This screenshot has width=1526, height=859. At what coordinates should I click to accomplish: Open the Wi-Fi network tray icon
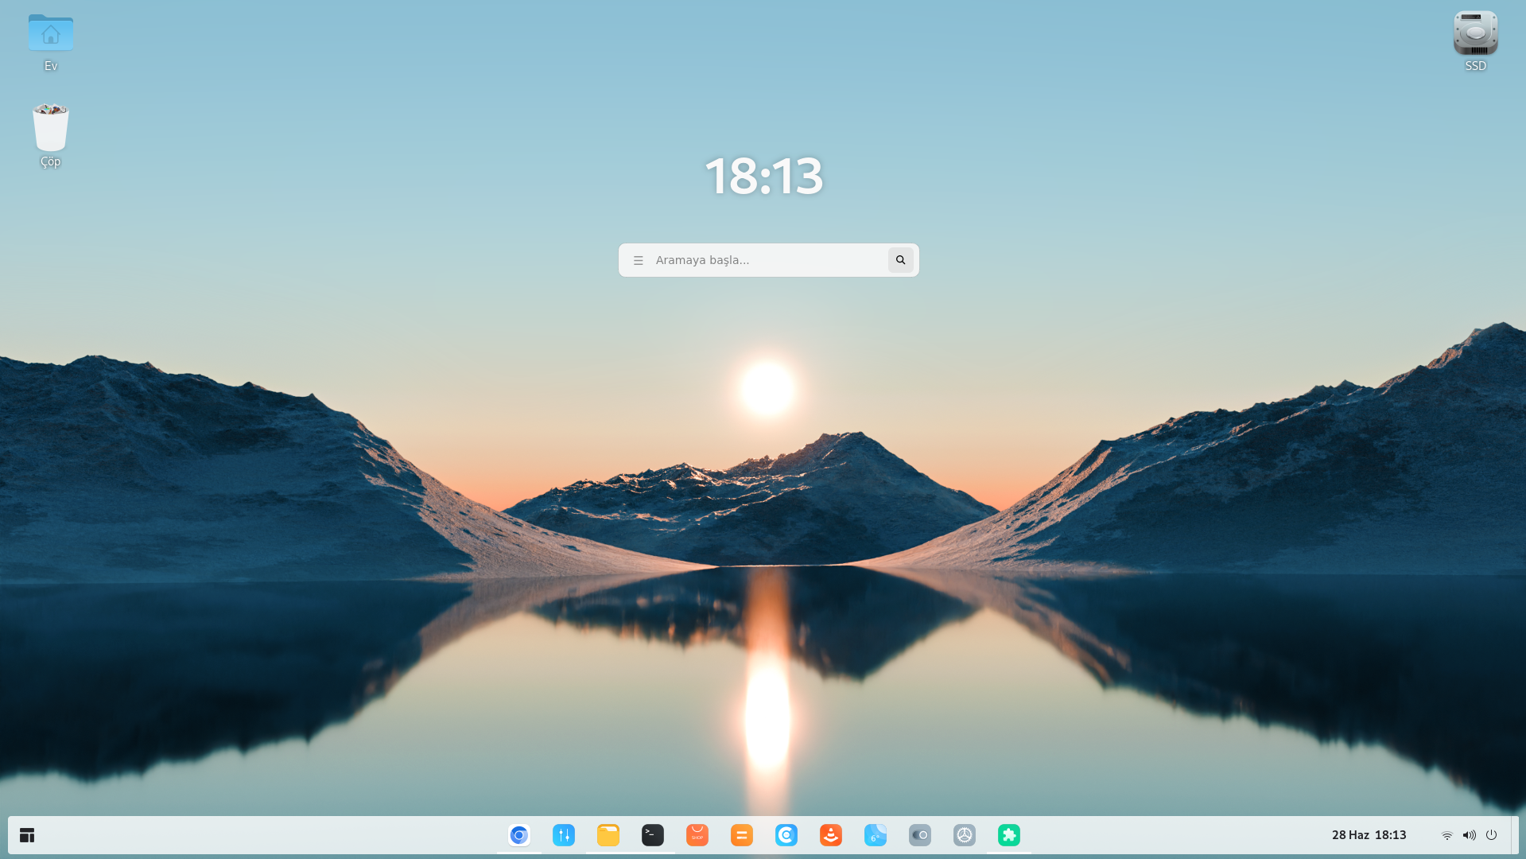pos(1447,835)
